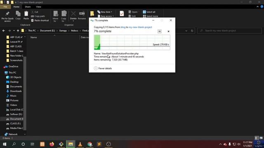The width and height of the screenshot is (264, 148).
Task: Cancel the copy operation with X
Action: pos(168,31)
